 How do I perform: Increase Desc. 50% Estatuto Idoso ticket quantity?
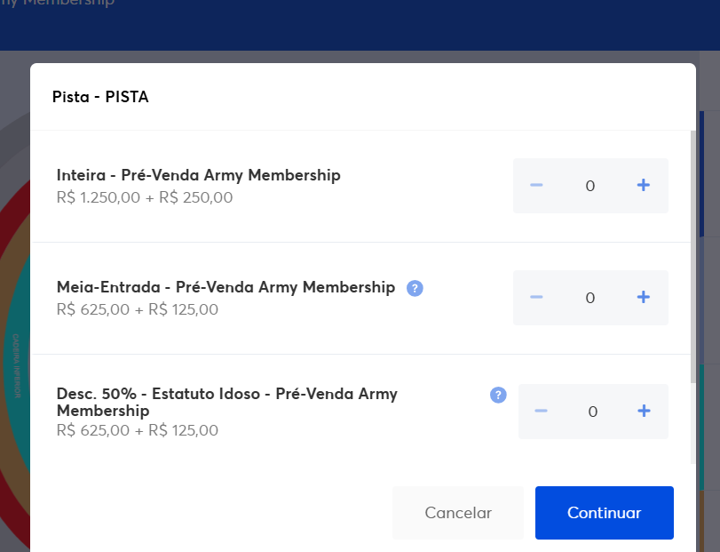[644, 411]
